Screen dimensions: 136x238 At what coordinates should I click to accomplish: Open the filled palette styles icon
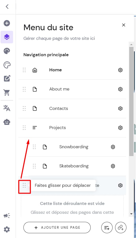[x=7, y=51]
